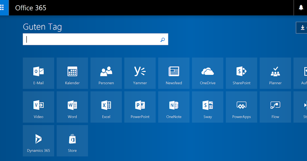This screenshot has width=307, height=161.
Task: Launch the PowerPoint tile
Action: point(140,107)
